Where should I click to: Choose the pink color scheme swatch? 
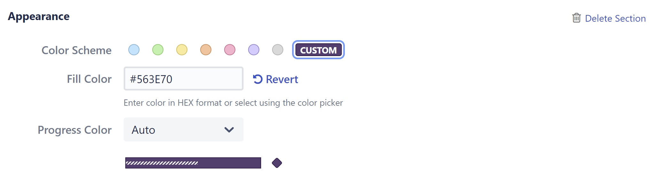[x=230, y=50]
